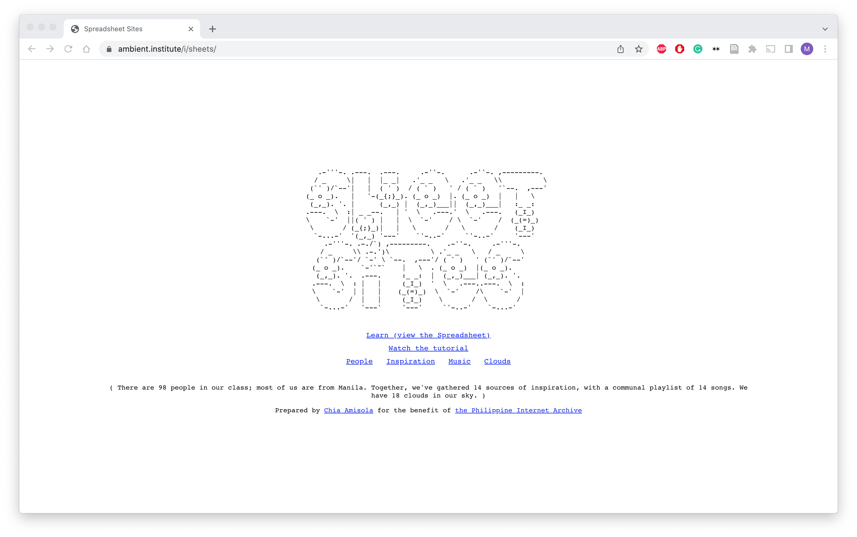Click the back navigation arrow
This screenshot has height=537, width=857.
(x=32, y=49)
